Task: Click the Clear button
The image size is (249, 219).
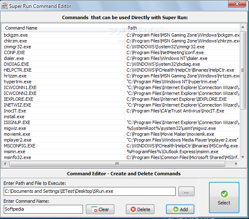Action: tap(100, 209)
